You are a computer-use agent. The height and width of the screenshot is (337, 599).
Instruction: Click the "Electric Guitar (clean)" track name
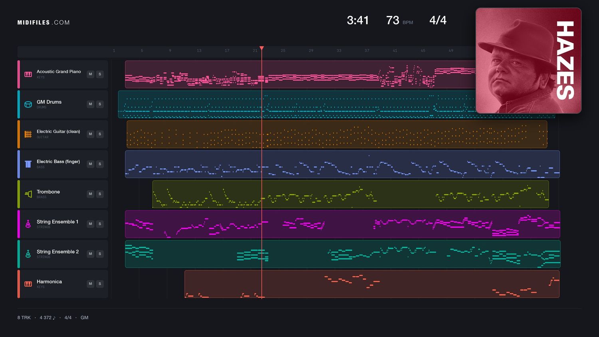coord(58,132)
